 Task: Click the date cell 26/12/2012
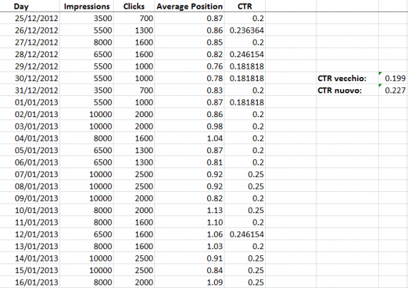pyautogui.click(x=30, y=30)
